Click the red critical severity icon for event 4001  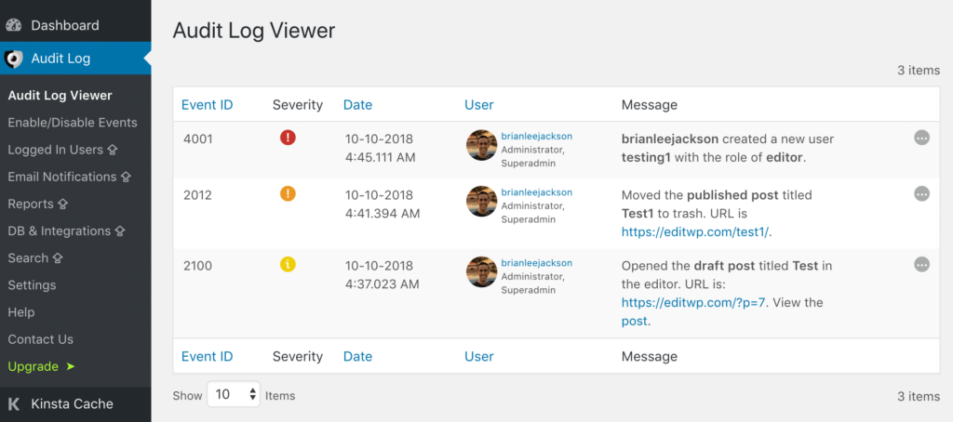pyautogui.click(x=288, y=138)
